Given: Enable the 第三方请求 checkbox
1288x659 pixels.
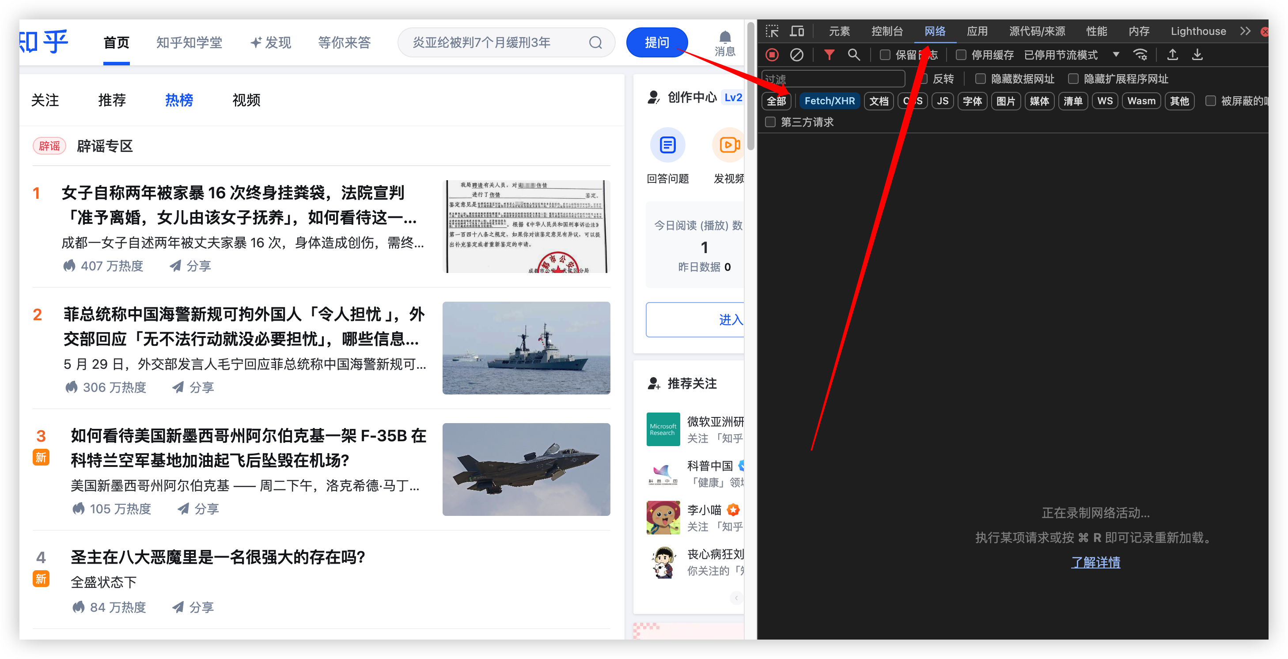Looking at the screenshot, I should (770, 121).
